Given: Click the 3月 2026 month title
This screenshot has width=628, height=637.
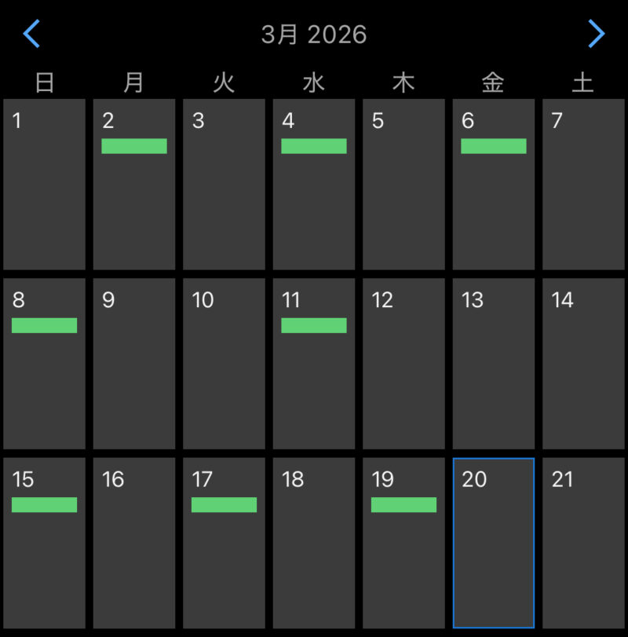Looking at the screenshot, I should click(x=314, y=35).
